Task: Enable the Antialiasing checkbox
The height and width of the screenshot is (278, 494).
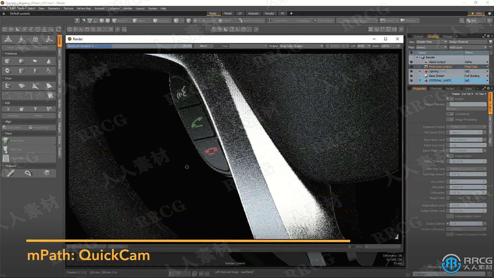Action: (x=451, y=114)
